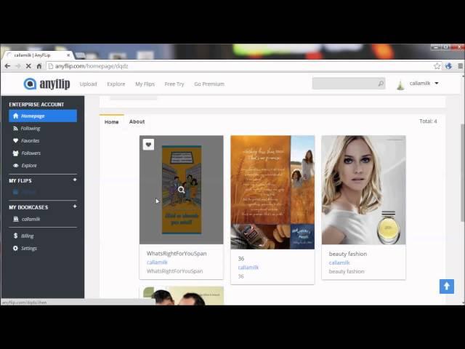This screenshot has height=349, width=465.
Task: Open the callamilk account dropdown arrow
Action: (x=437, y=84)
